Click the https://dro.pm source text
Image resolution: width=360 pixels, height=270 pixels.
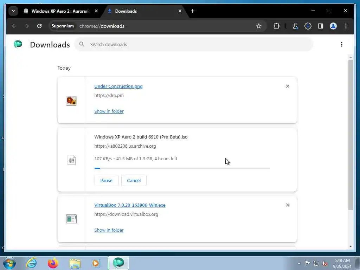click(109, 96)
